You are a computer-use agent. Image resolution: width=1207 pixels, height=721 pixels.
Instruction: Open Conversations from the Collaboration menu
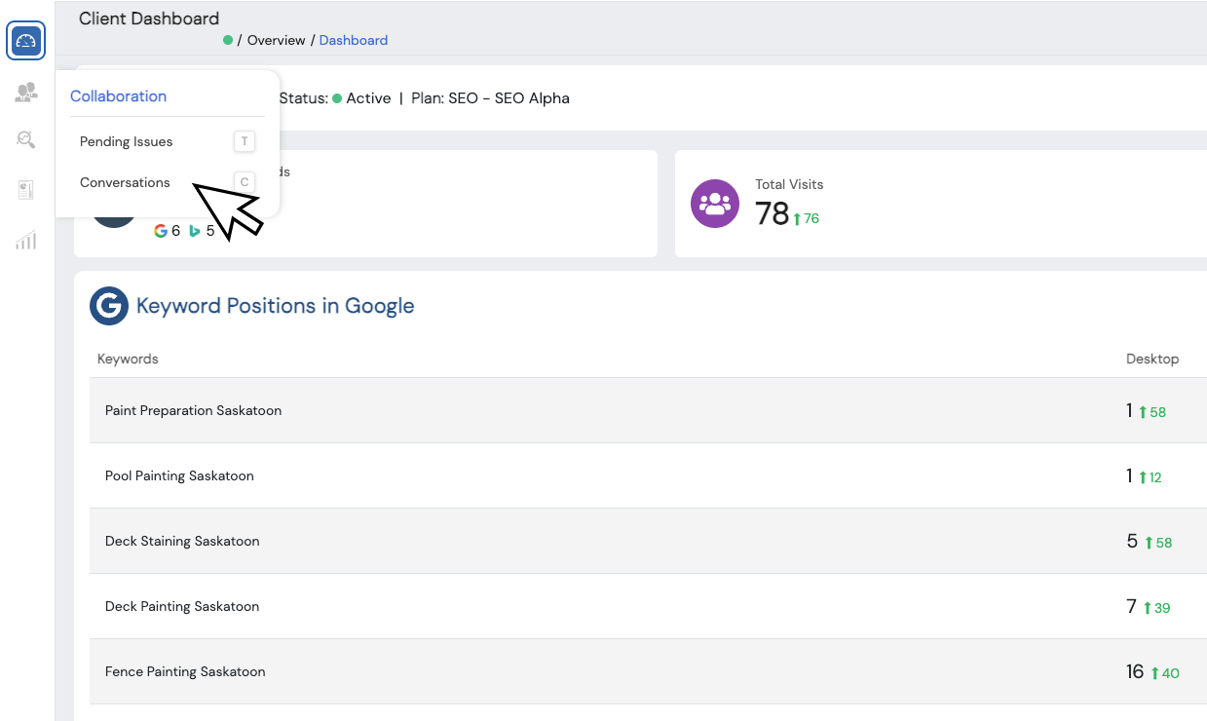125,183
